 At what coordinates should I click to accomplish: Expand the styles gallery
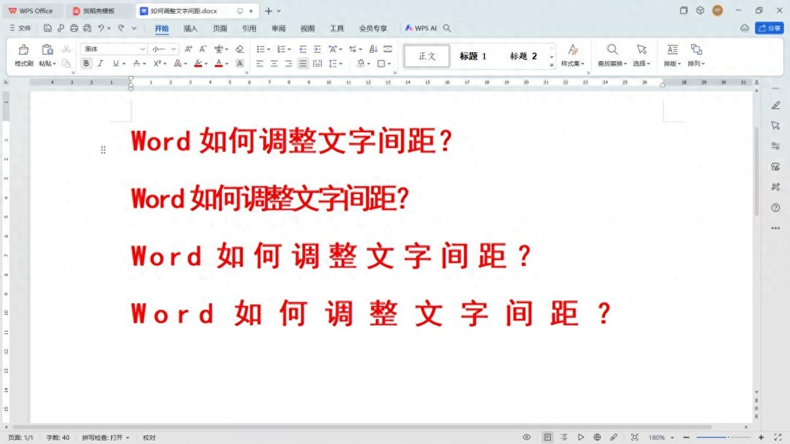point(552,65)
